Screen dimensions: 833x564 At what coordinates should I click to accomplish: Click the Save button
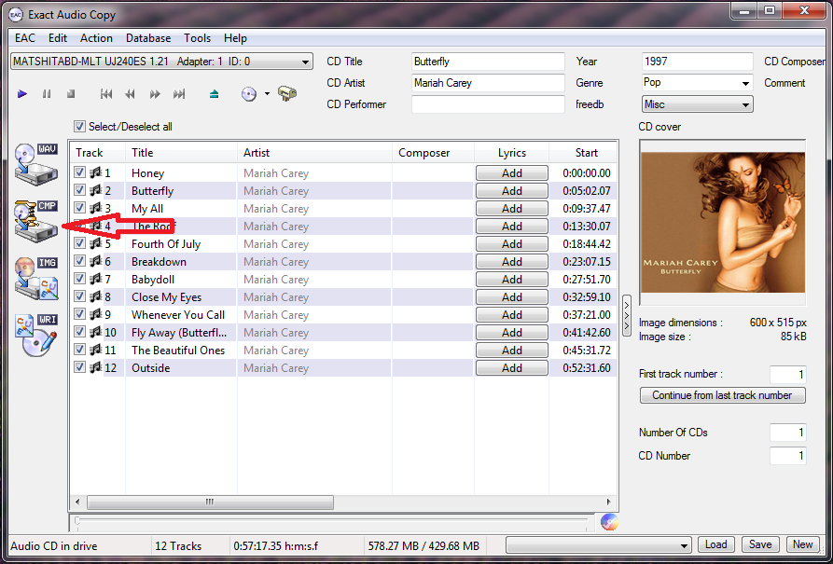tap(760, 544)
